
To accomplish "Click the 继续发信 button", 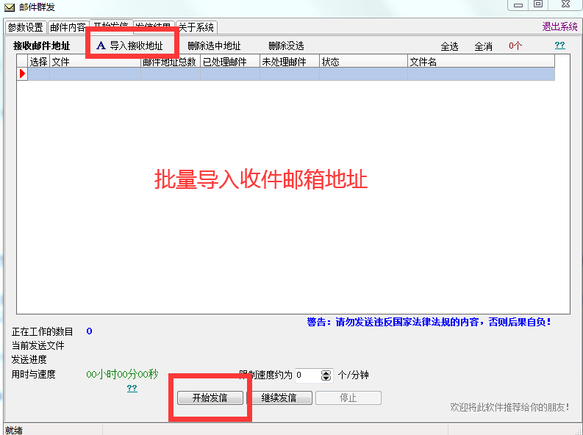I will point(279,398).
